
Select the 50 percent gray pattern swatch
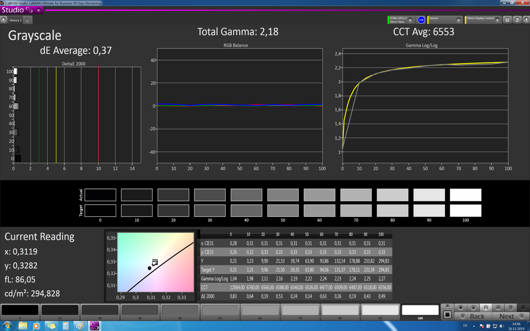tap(220, 311)
